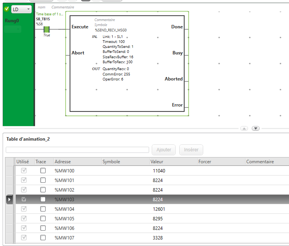Screen dimensions: 289x246
Task: Open the dropdown below the Rung0 label
Action: click(13, 29)
